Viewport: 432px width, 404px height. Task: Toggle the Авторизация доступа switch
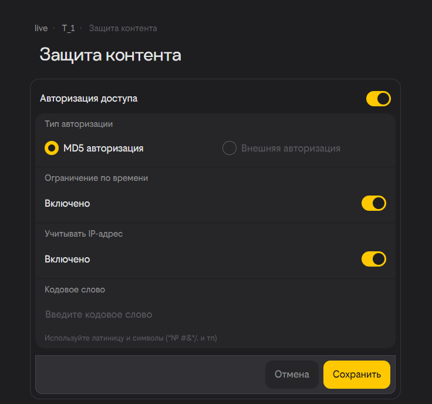point(378,99)
